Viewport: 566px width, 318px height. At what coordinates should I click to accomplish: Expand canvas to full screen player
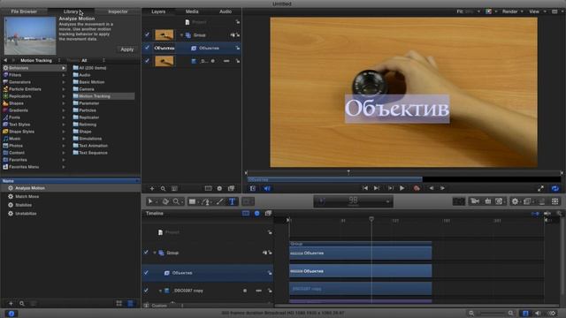pos(540,188)
